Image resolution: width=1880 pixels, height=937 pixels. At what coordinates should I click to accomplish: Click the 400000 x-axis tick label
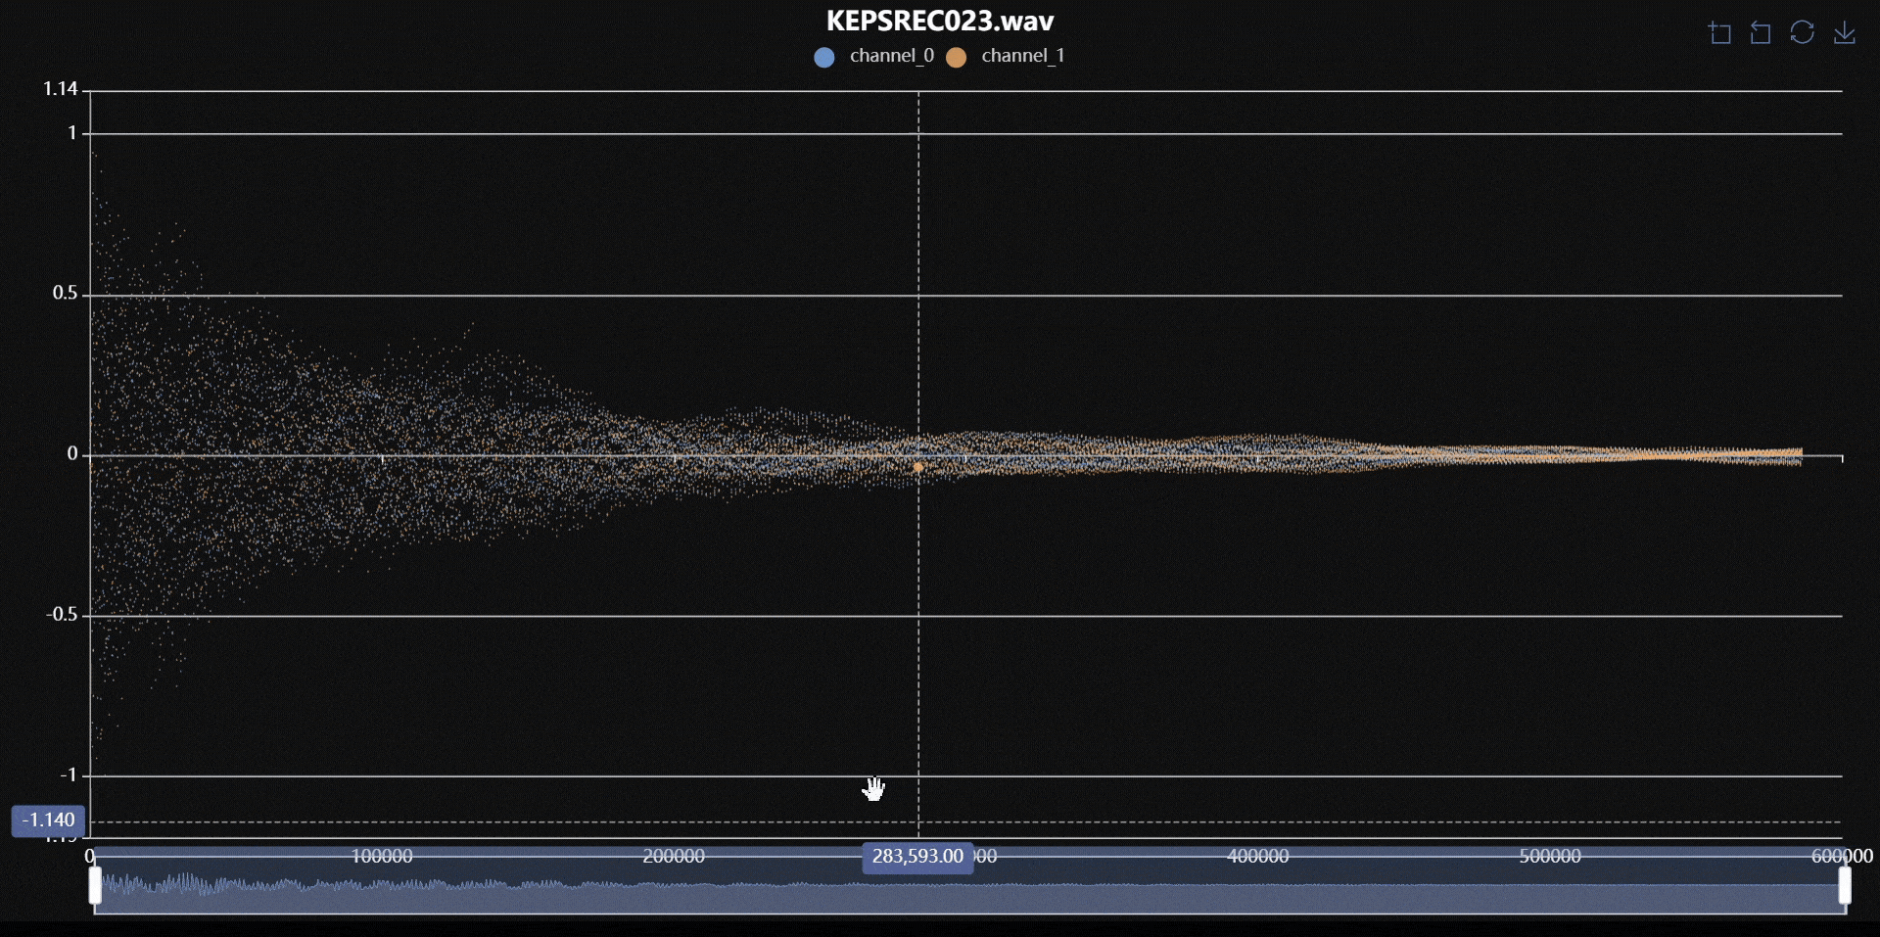pos(1258,857)
